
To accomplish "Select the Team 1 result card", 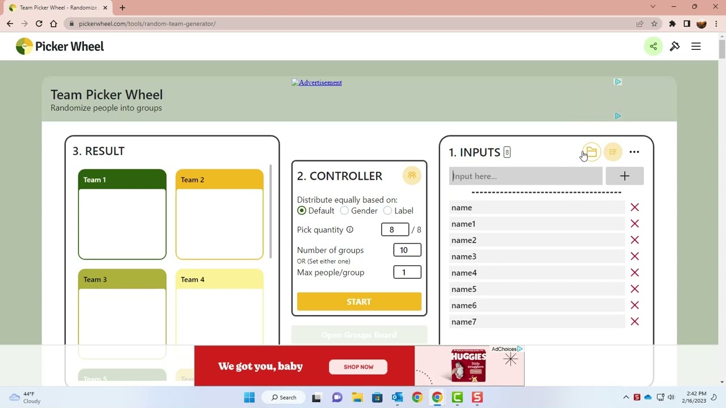I will (122, 214).
